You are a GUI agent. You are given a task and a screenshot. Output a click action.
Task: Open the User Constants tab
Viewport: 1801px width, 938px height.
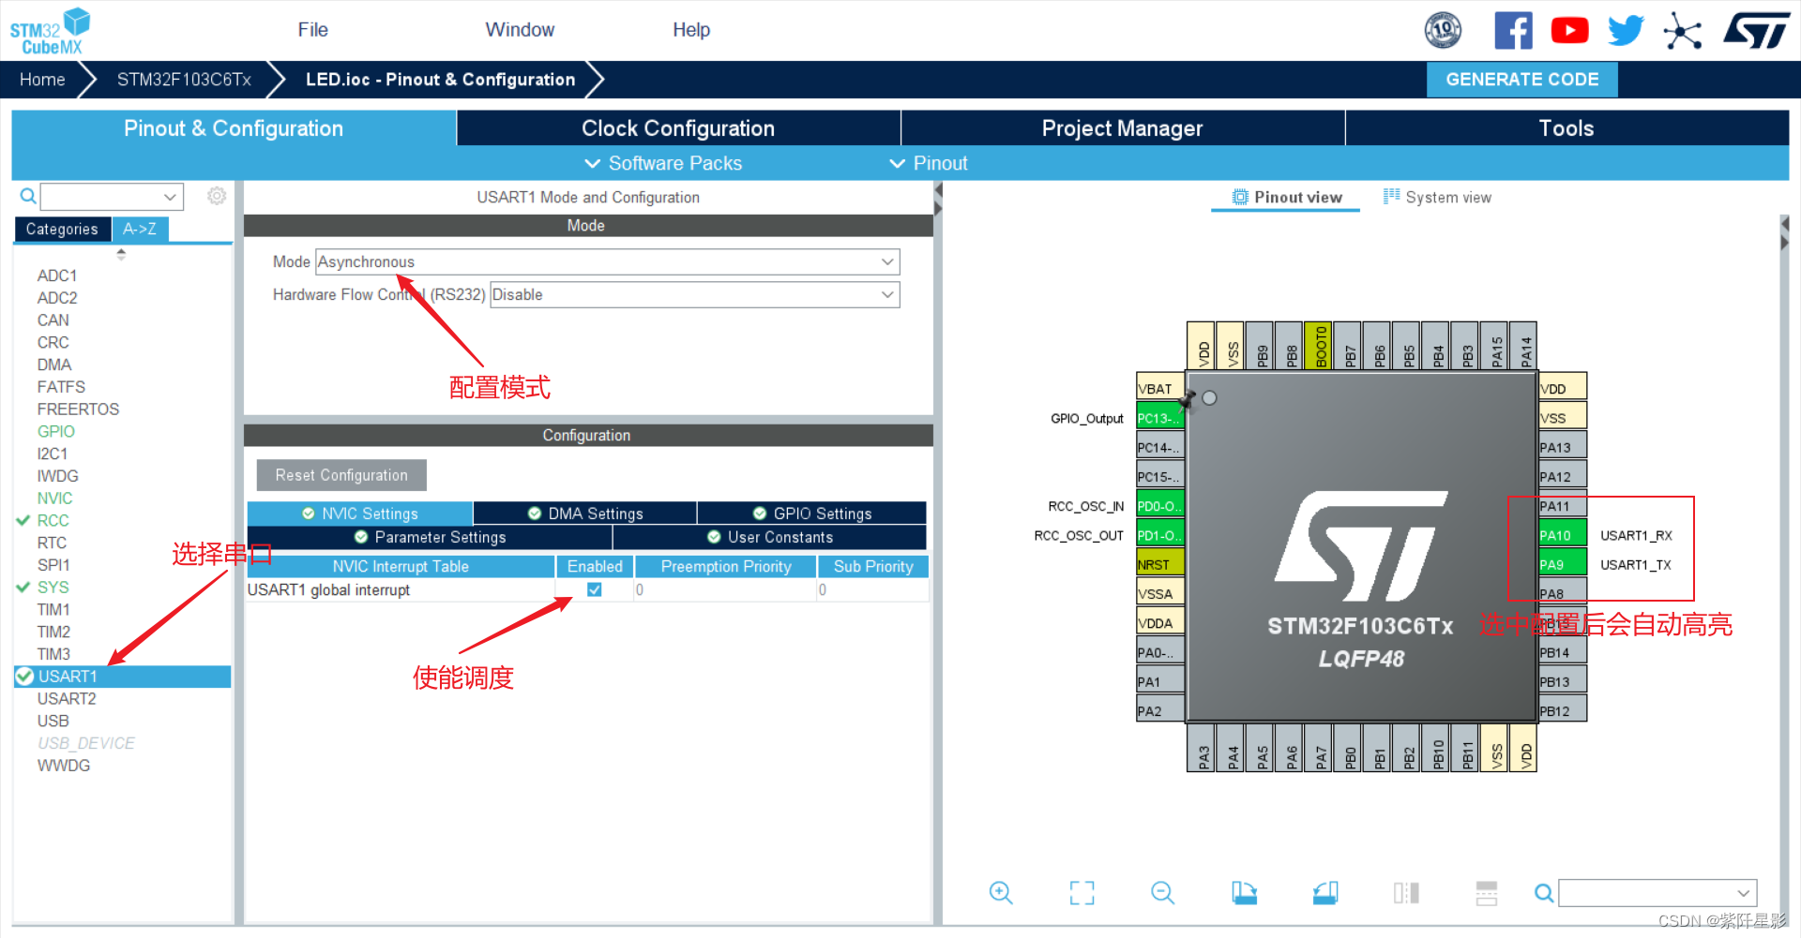770,537
